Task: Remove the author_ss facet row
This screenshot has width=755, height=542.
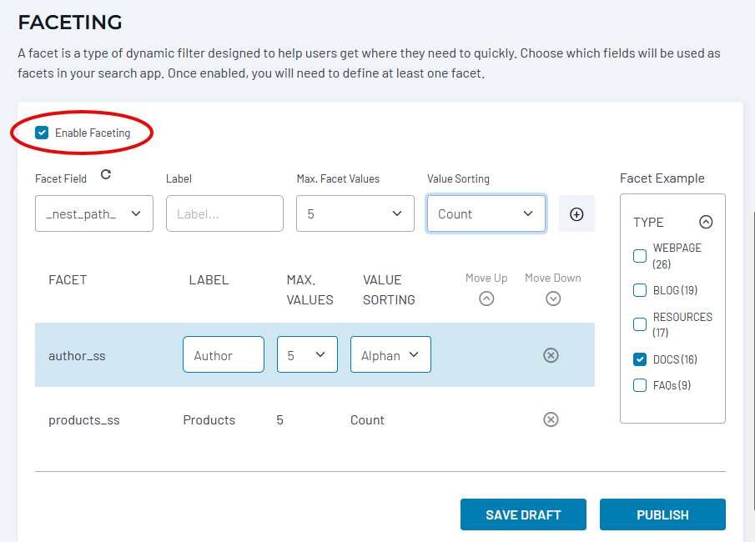Action: [x=551, y=355]
